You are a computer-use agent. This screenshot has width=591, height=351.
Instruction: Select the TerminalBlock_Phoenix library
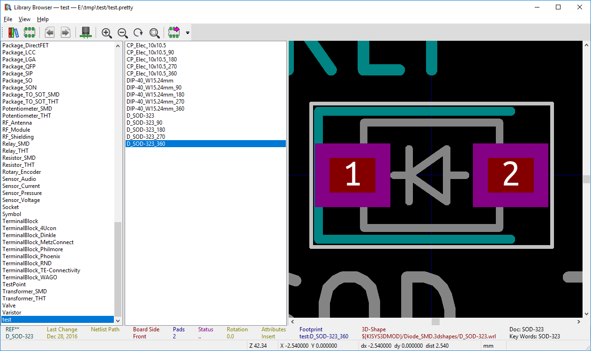31,256
